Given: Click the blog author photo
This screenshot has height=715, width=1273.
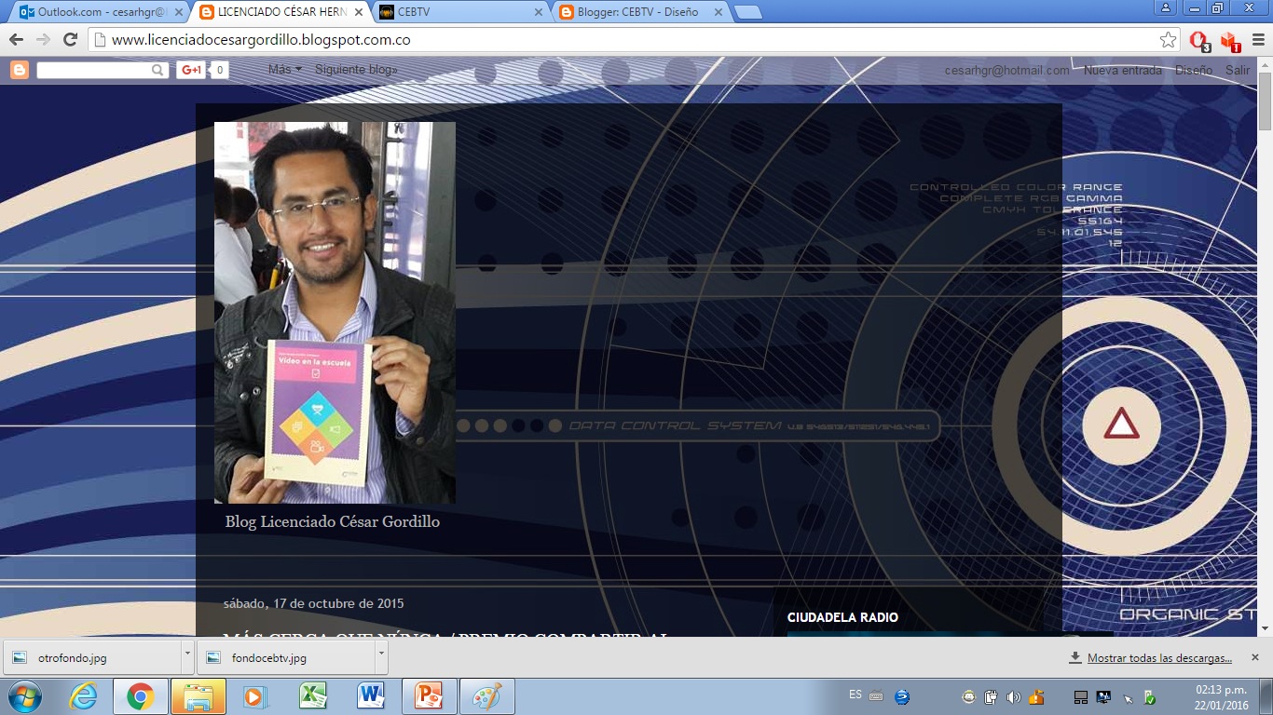Looking at the screenshot, I should click(335, 313).
